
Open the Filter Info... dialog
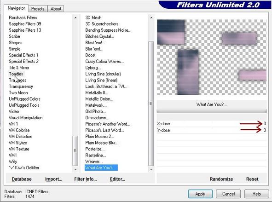[85, 179]
